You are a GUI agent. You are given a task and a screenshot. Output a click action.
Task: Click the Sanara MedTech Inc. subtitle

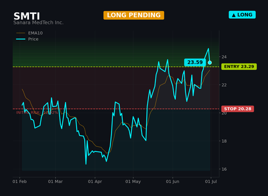coord(39,23)
